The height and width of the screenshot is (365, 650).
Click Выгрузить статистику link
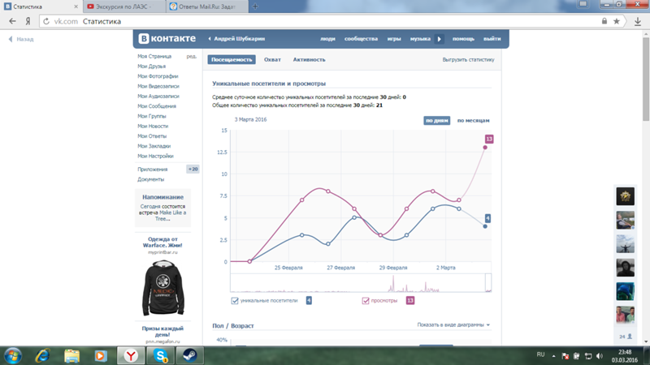coord(468,59)
